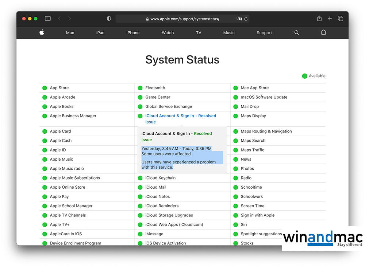Click the translate icon in address bar
Viewport: 365px width, 267px height.
click(x=239, y=19)
